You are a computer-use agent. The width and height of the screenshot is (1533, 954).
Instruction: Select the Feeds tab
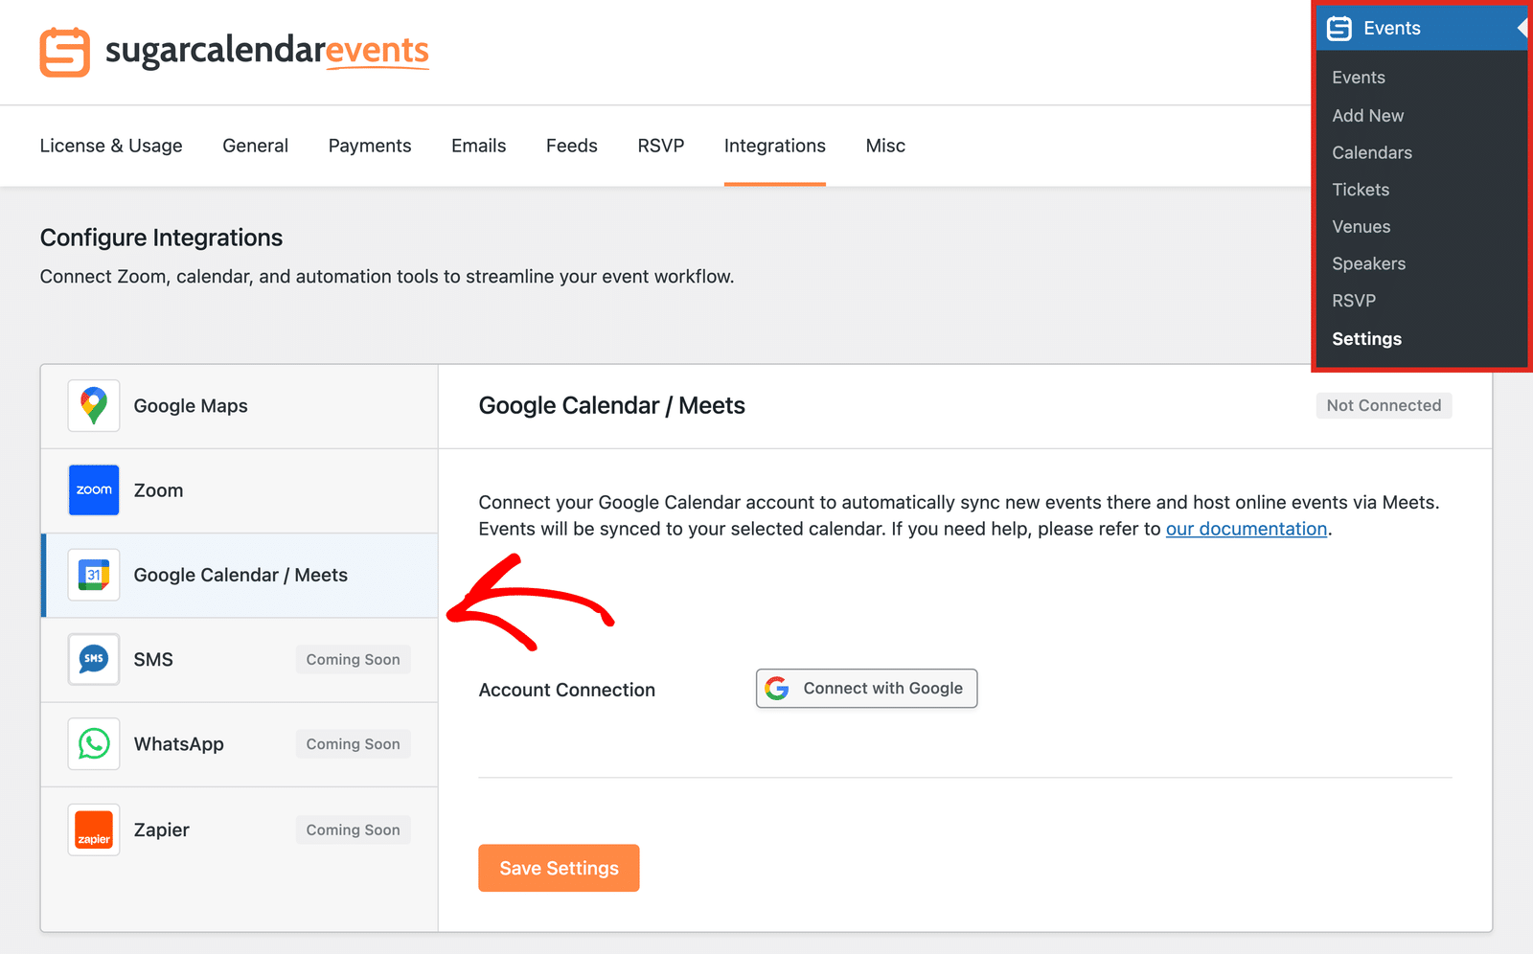572,146
